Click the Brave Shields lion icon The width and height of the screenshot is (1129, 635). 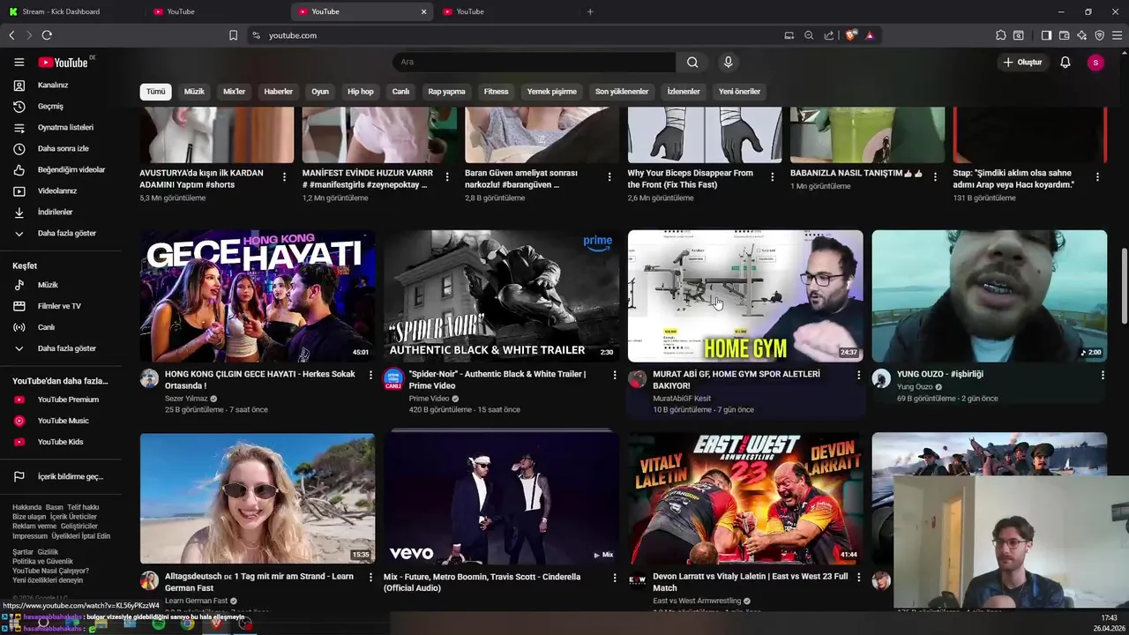850,35
